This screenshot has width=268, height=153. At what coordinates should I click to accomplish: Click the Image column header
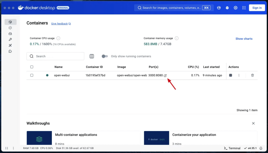[x=121, y=67]
